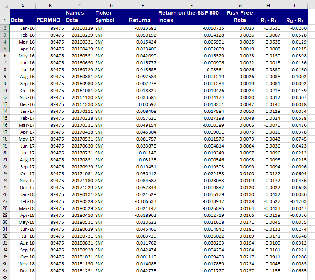
Task: Select row header 37 for Dec-18
Action: (x=4, y=271)
